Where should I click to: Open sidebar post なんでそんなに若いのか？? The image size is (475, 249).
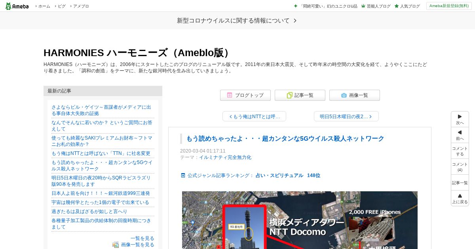pos(102,126)
